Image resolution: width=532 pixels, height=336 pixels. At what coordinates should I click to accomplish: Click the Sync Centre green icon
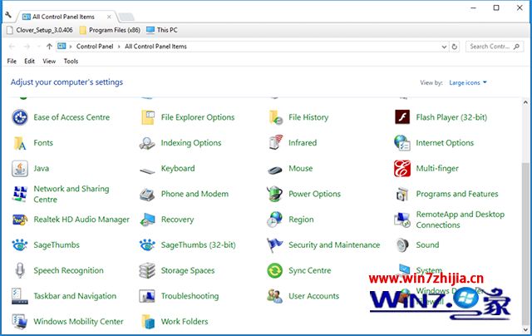[x=275, y=270]
